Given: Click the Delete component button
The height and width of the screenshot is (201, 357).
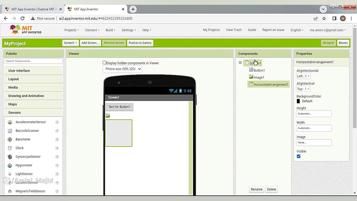Looking at the screenshot, I should [x=271, y=189].
